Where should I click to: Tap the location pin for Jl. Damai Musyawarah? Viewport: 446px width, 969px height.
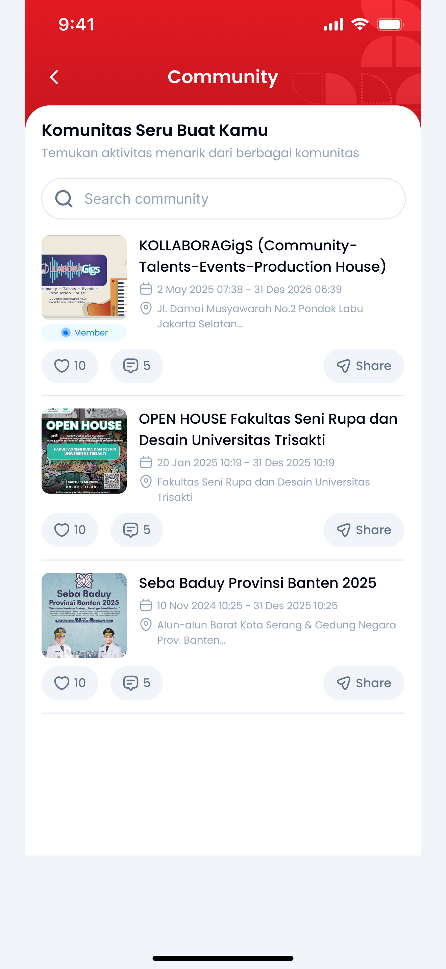click(146, 308)
